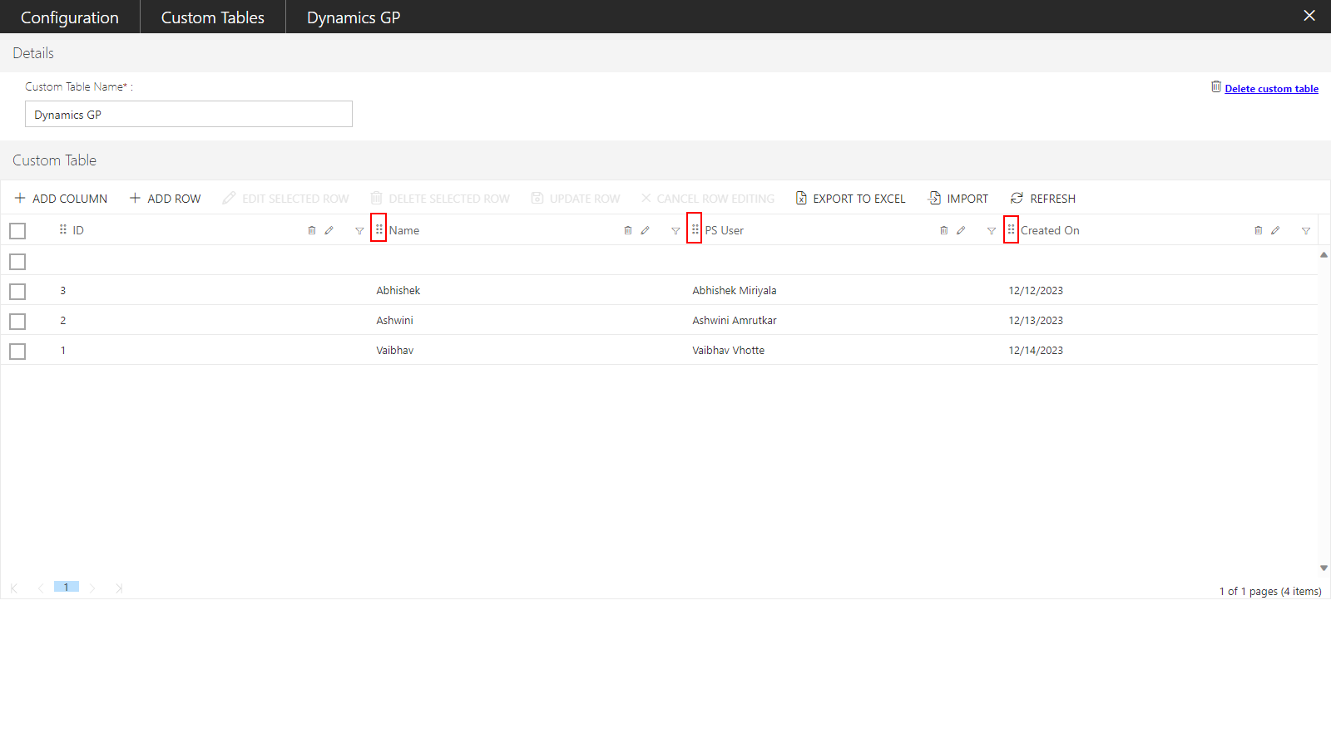Image resolution: width=1331 pixels, height=748 pixels.
Task: Click the scroll up arrow of grid
Action: (1324, 255)
